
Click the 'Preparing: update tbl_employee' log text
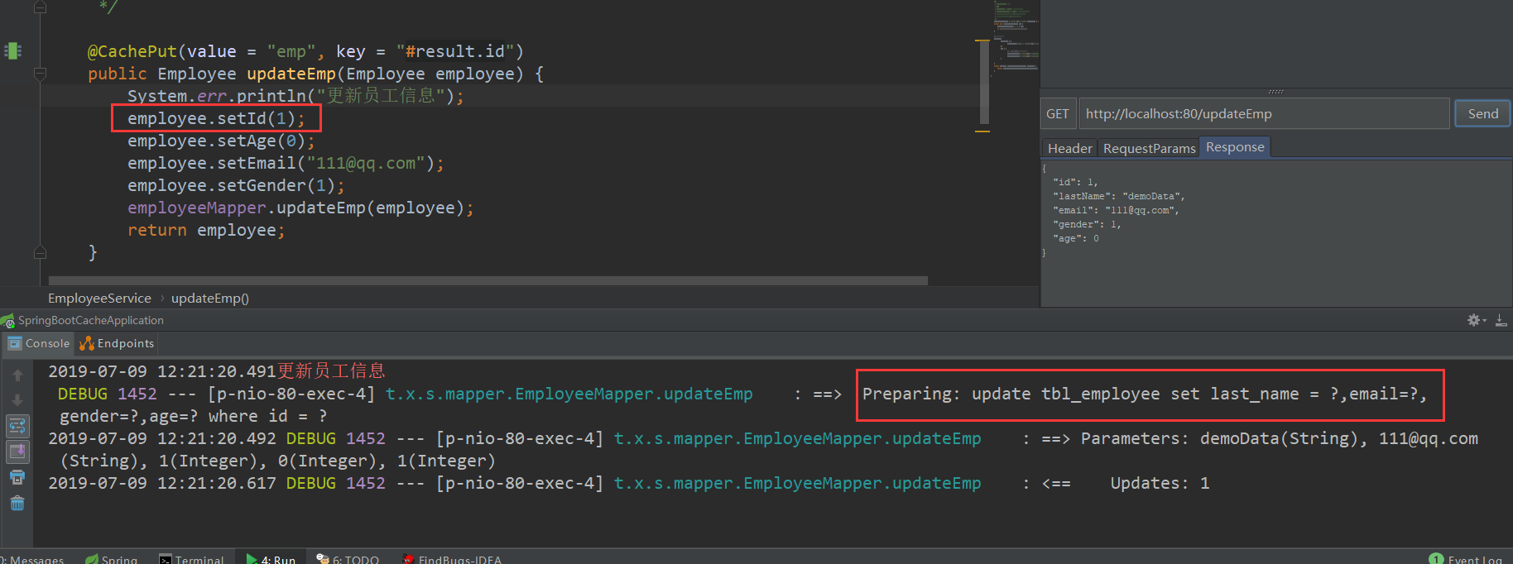click(x=1011, y=394)
